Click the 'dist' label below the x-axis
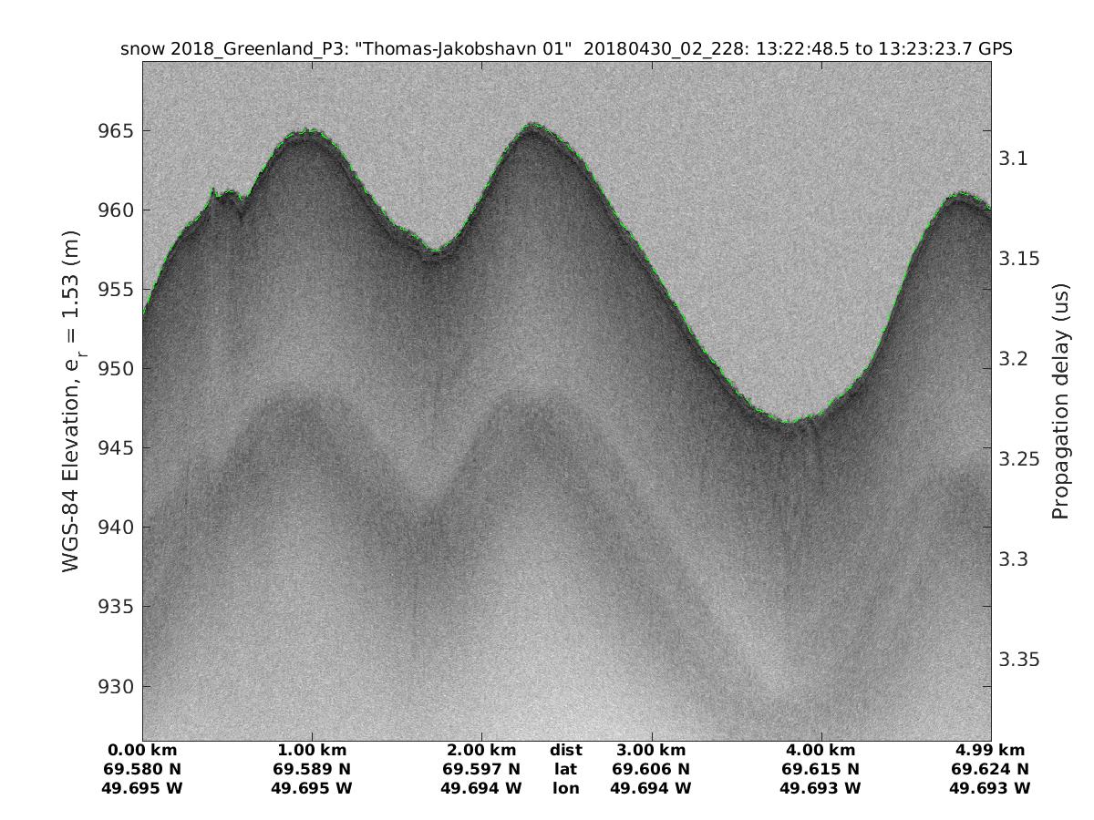Viewport: 1094px width, 820px height. click(565, 751)
